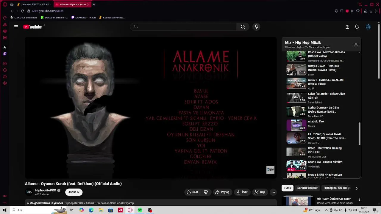Download video with İndir button
Image resolution: width=381 pixels, height=214 pixels.
(x=242, y=192)
